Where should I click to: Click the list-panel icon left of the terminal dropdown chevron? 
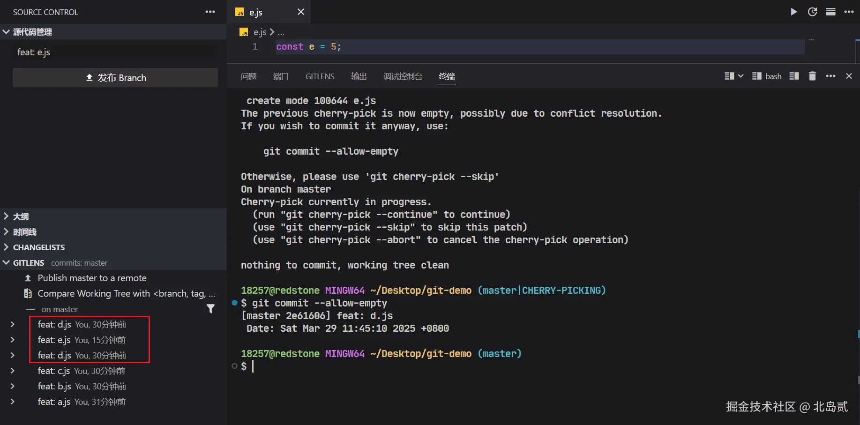click(729, 76)
